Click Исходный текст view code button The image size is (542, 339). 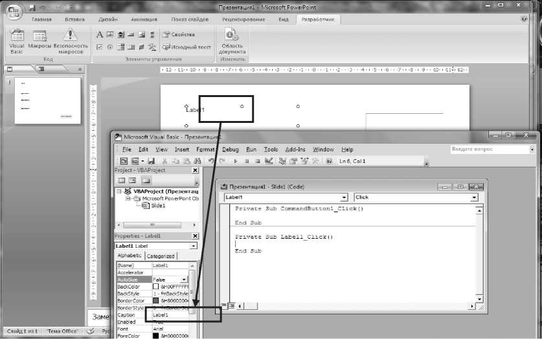[186, 47]
